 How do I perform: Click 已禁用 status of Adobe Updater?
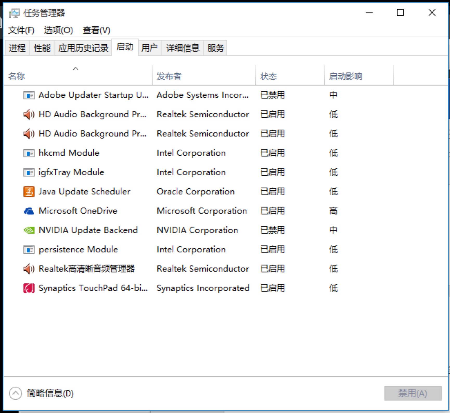pos(273,95)
